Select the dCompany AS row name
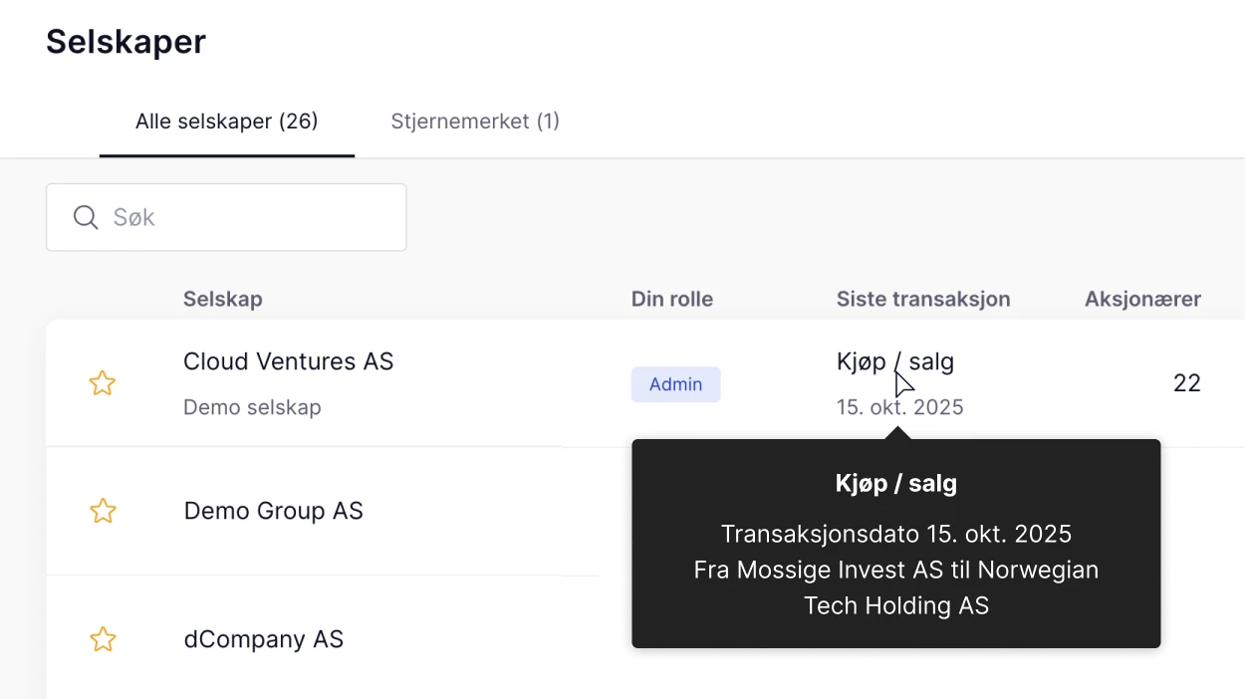 (263, 639)
